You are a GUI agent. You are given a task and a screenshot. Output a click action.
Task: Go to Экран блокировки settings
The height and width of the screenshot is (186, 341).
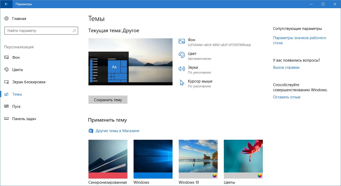pos(29,82)
